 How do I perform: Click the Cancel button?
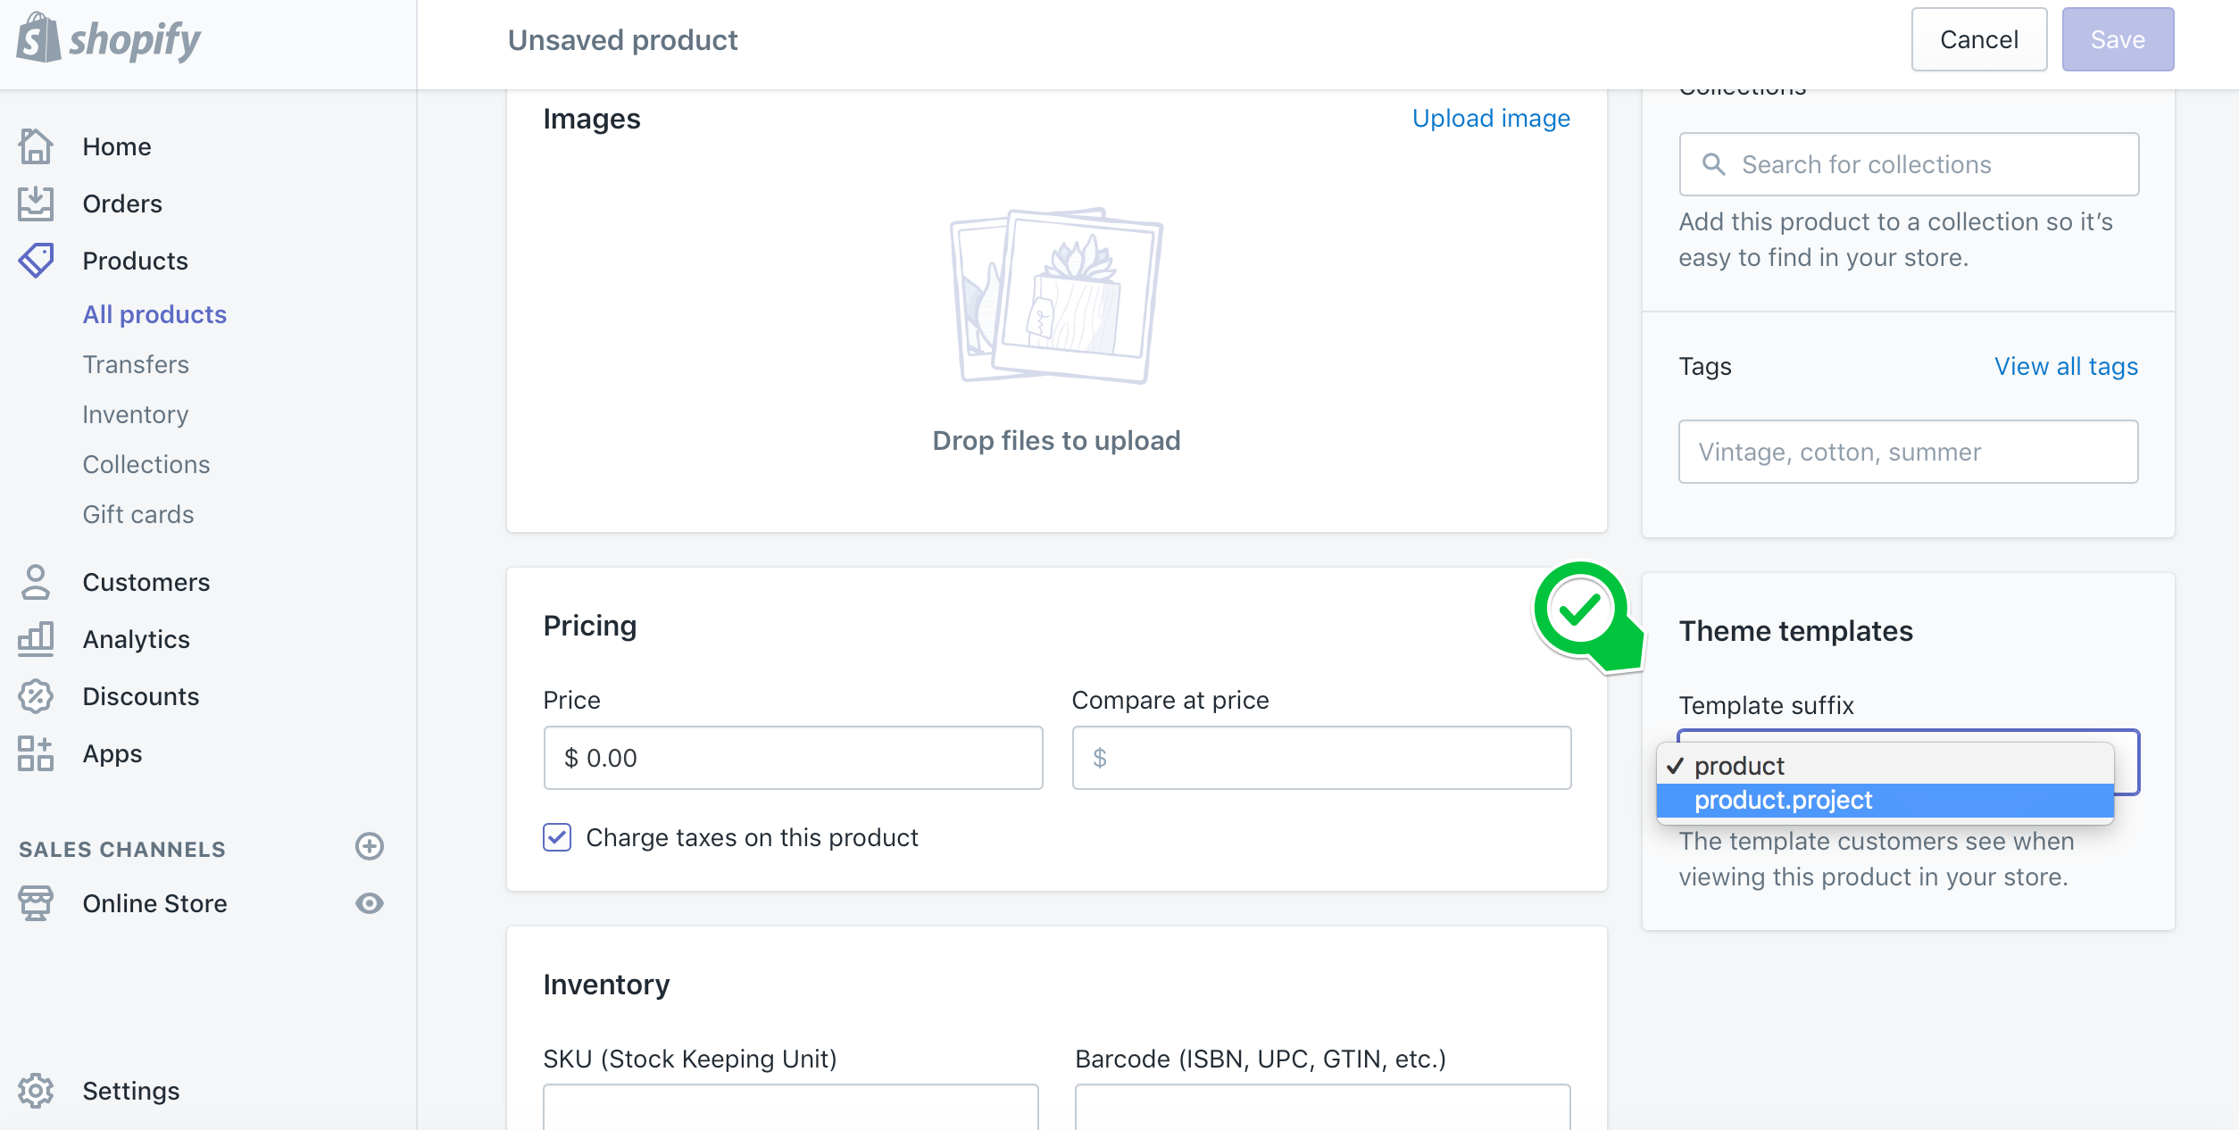pyautogui.click(x=1979, y=39)
